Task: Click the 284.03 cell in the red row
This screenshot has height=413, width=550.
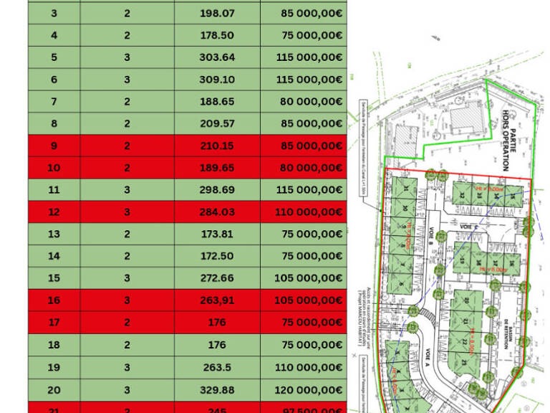Action: (217, 212)
